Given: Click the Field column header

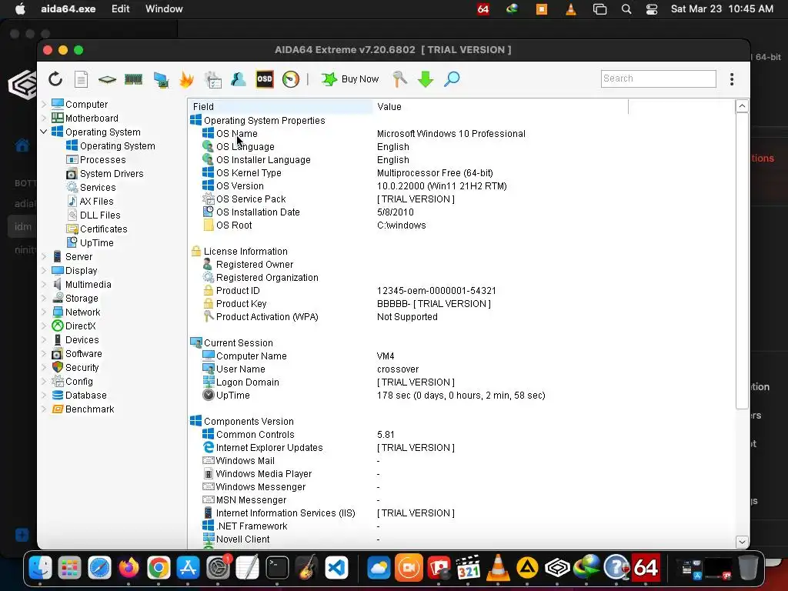Looking at the screenshot, I should (281, 106).
